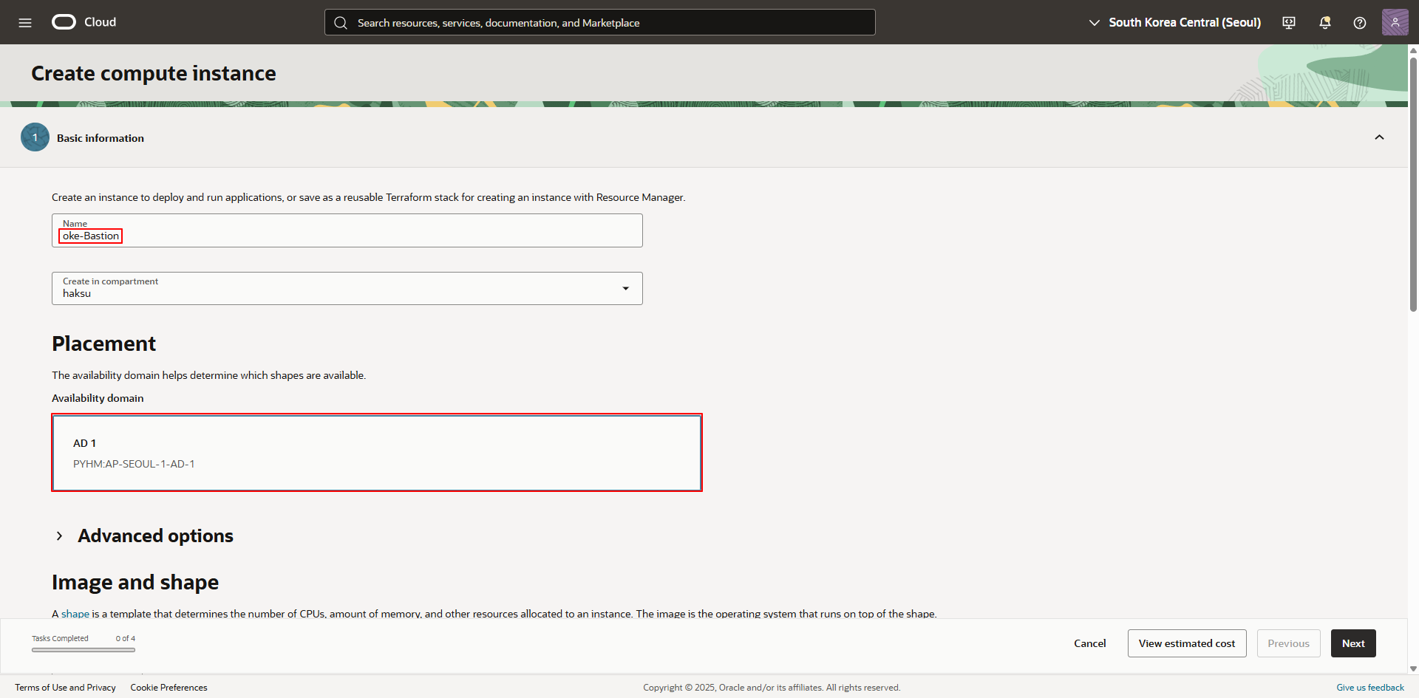Viewport: 1419px width, 698px height.
Task: Click the Give us feedback link
Action: tap(1369, 688)
